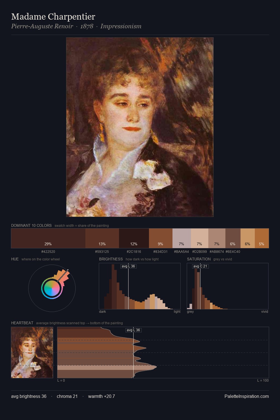280x420 pixels.
Task: Click the brightness histogram chart
Action: point(140,286)
